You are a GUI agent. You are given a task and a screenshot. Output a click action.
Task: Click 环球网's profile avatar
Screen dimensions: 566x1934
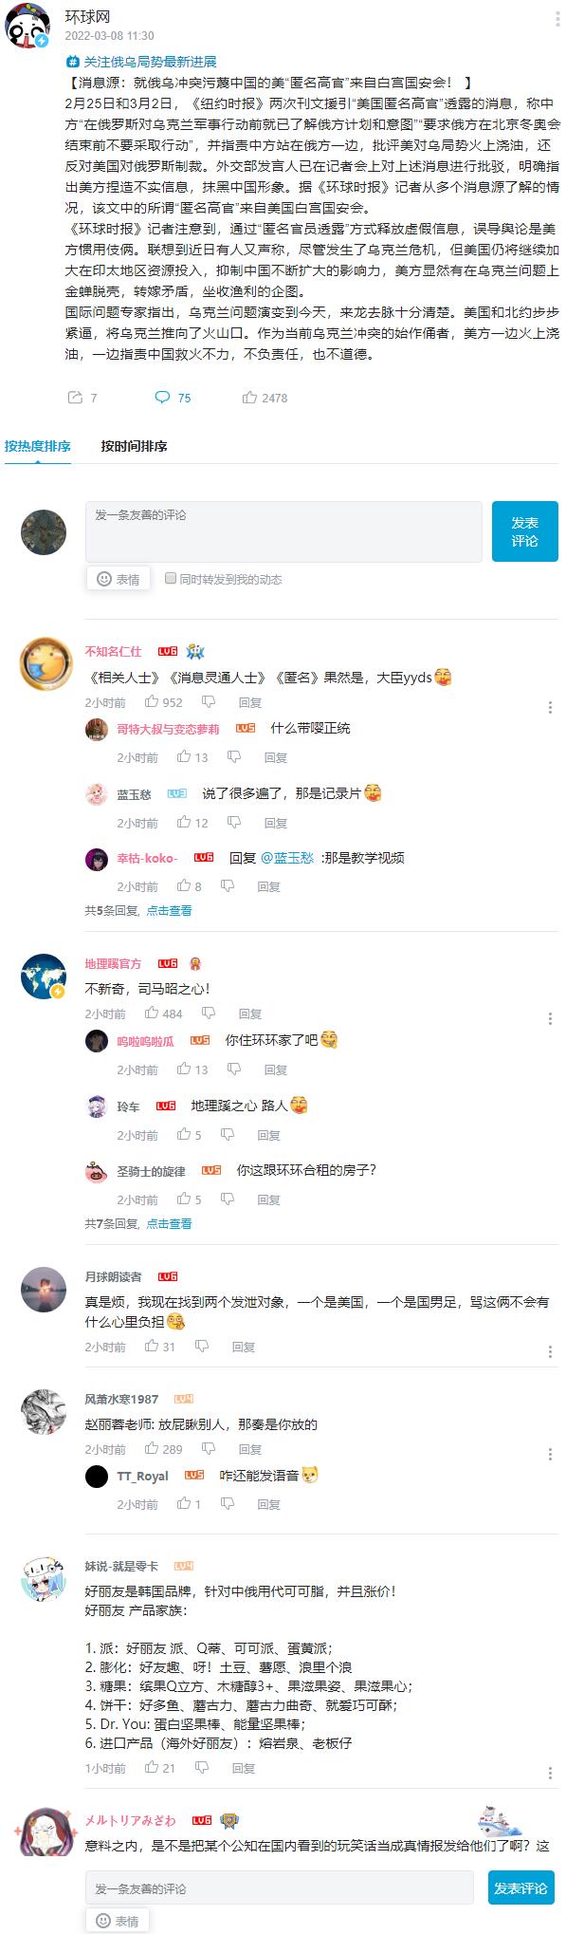(x=27, y=26)
